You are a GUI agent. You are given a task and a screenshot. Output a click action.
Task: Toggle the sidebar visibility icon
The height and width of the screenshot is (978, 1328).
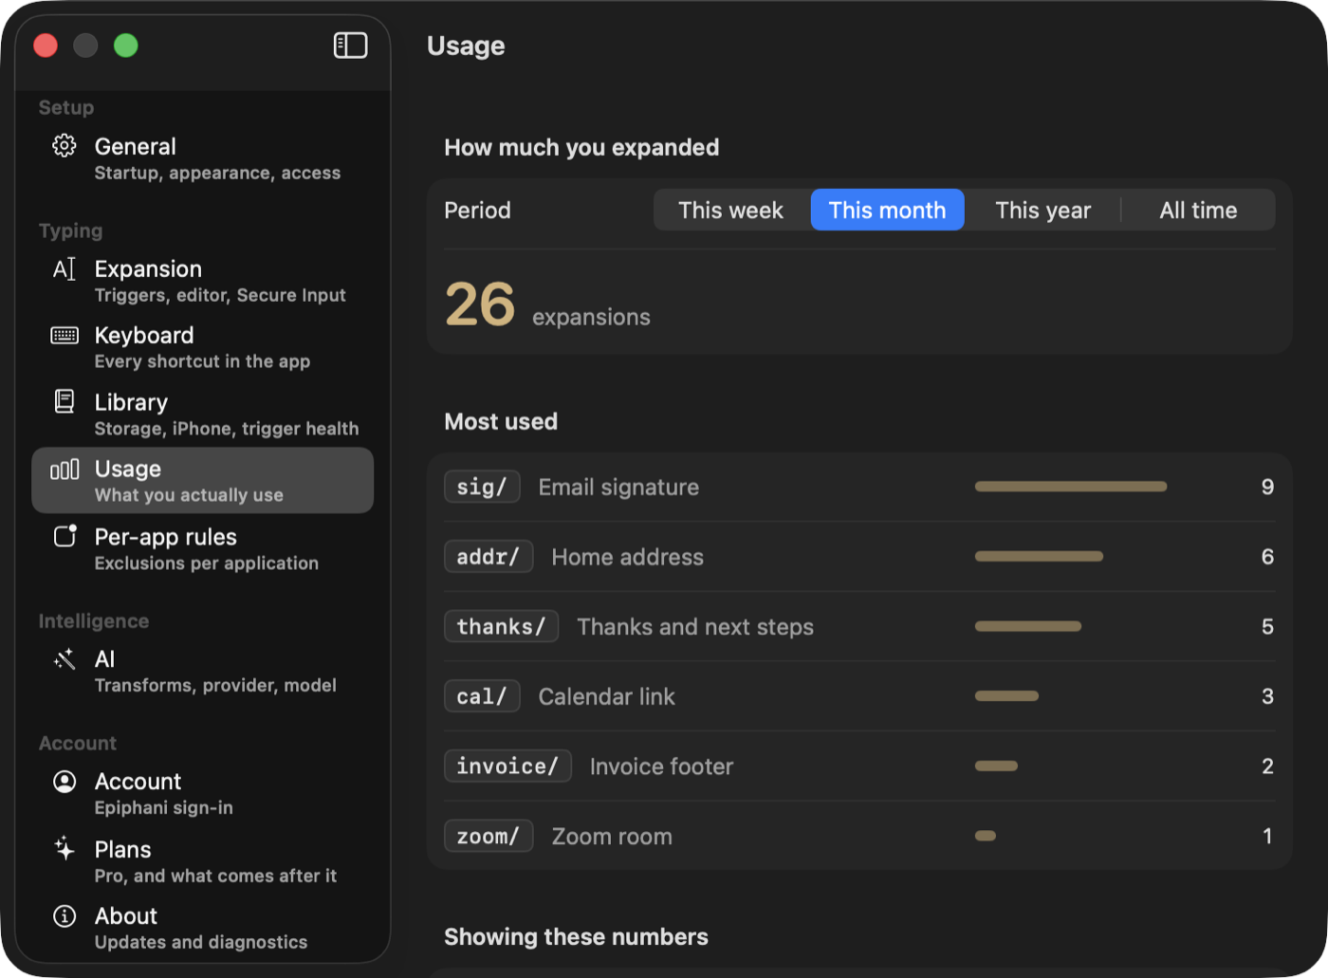pos(350,46)
